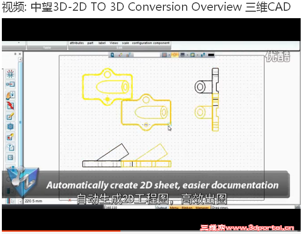Click the red lightning bolt icon
The image size is (303, 234).
tap(10, 106)
